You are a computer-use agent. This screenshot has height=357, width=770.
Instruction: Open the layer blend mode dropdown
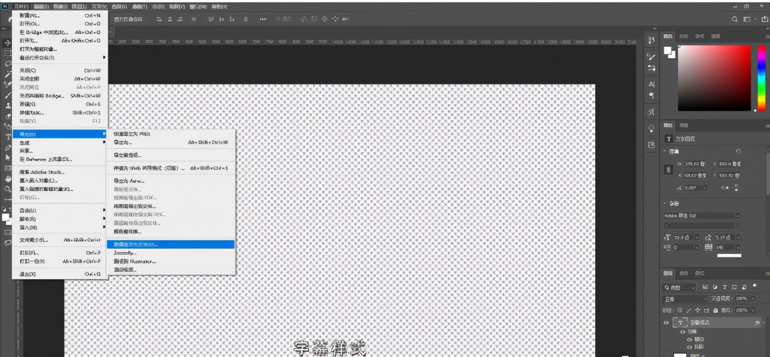pyautogui.click(x=683, y=299)
